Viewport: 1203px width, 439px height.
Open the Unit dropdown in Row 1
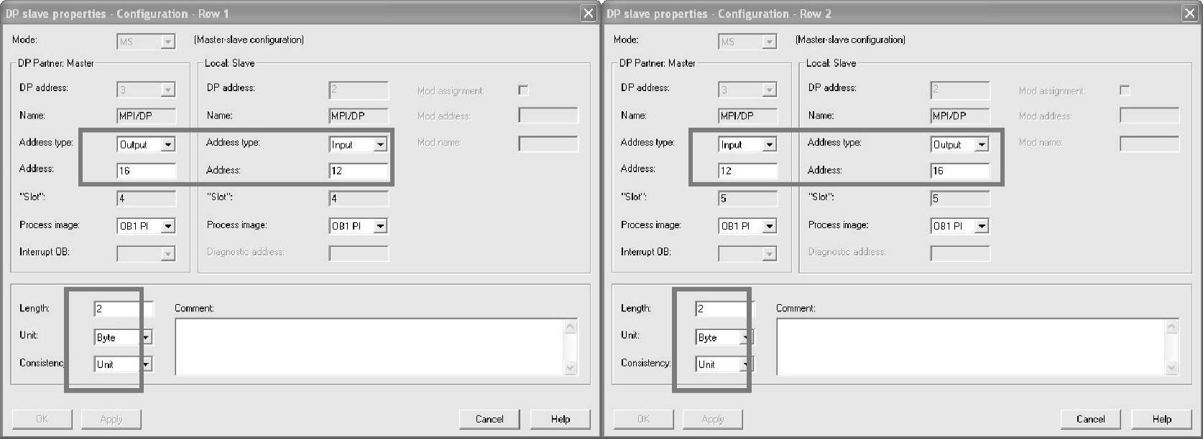146,337
